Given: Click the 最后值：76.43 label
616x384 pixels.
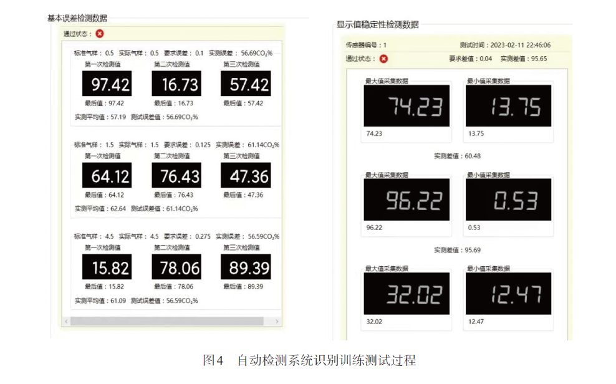Looking at the screenshot, I should [x=174, y=195].
